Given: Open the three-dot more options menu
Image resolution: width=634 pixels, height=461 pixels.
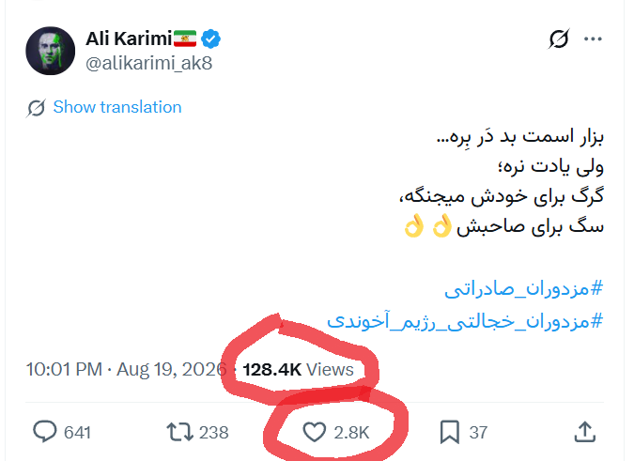Looking at the screenshot, I should [x=594, y=38].
